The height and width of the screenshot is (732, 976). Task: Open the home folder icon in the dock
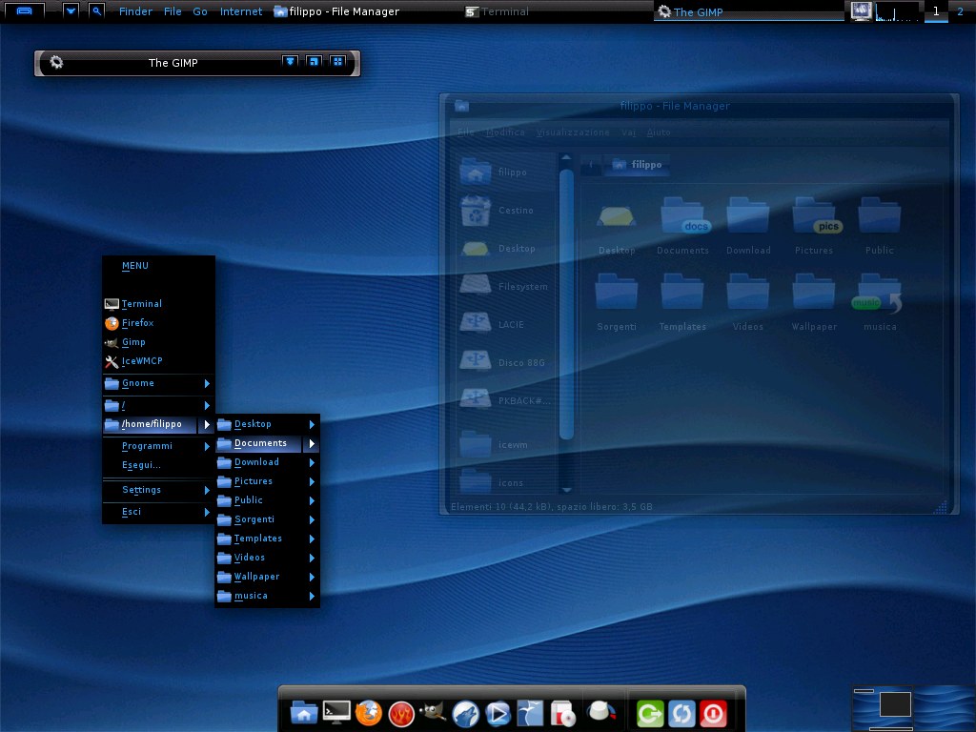tap(304, 713)
